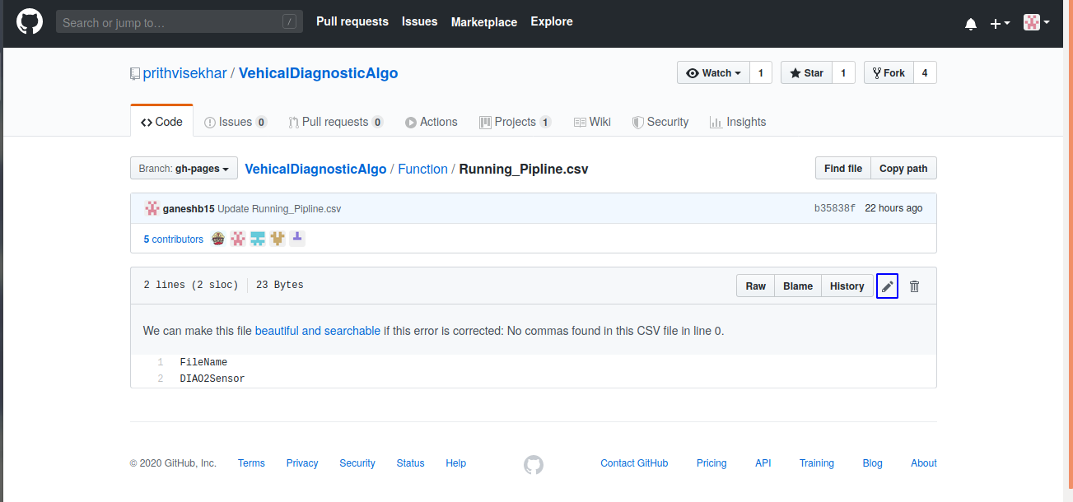Go to Actions tab
This screenshot has width=1073, height=502.
coord(431,122)
